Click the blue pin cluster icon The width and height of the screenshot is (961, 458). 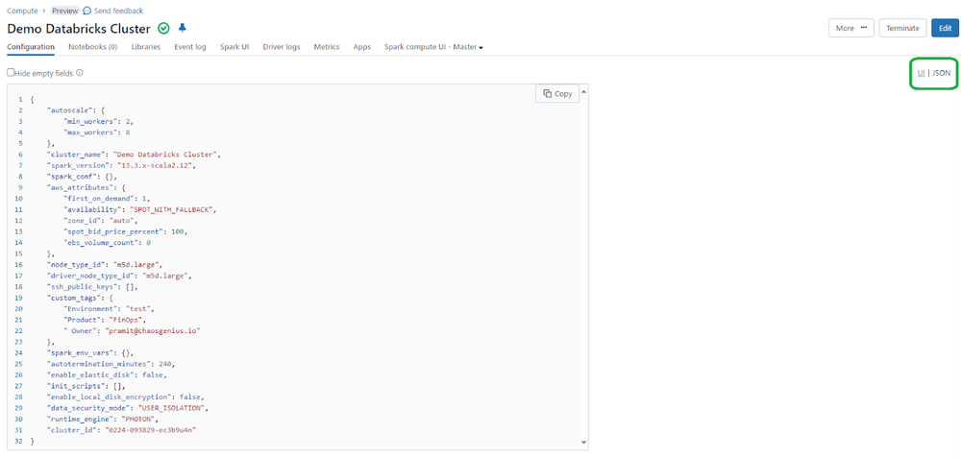point(183,28)
